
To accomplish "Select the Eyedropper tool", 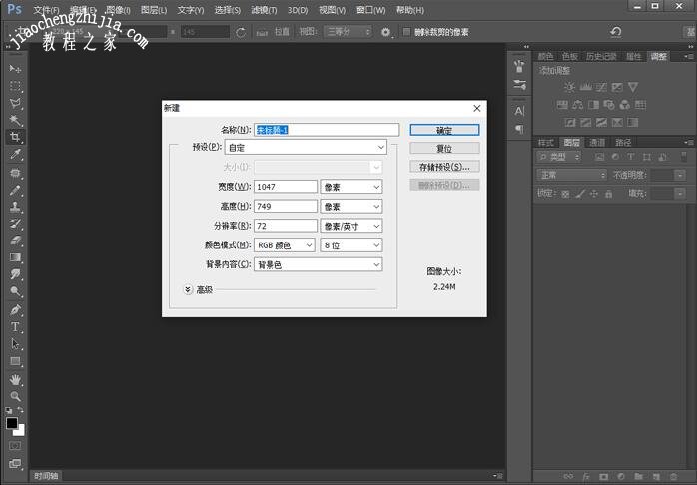I will pos(15,155).
